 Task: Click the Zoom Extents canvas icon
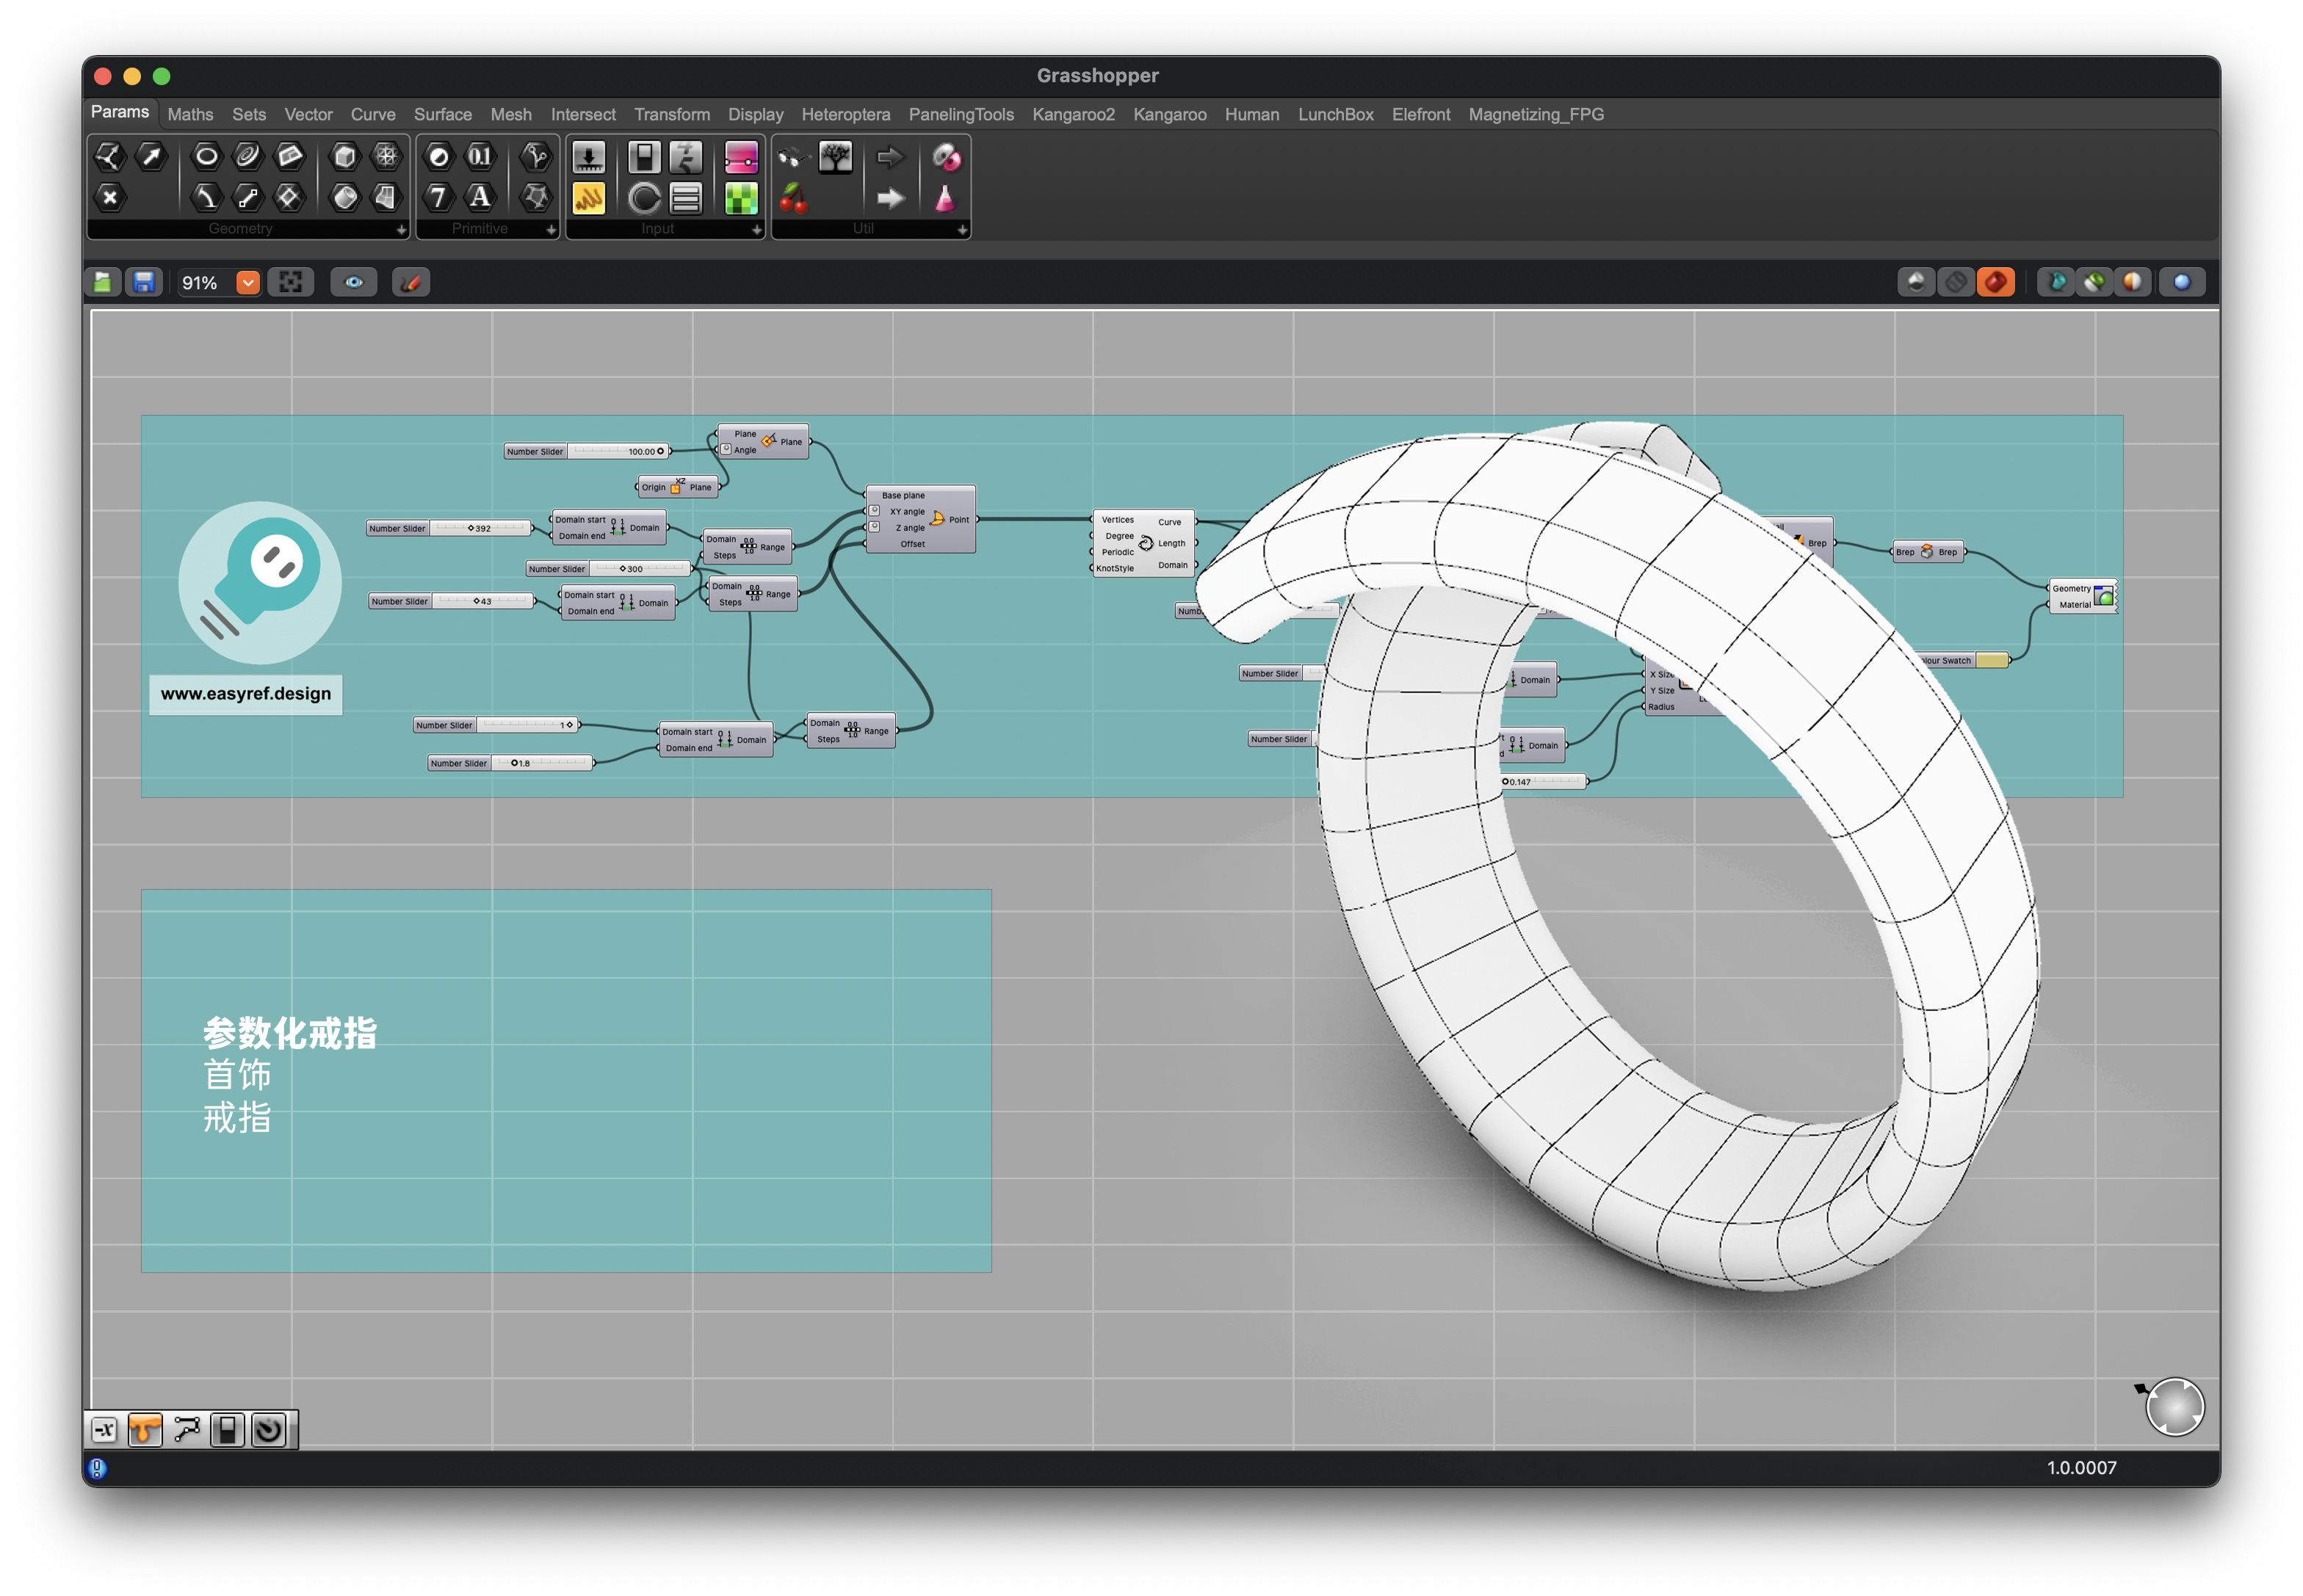point(290,283)
